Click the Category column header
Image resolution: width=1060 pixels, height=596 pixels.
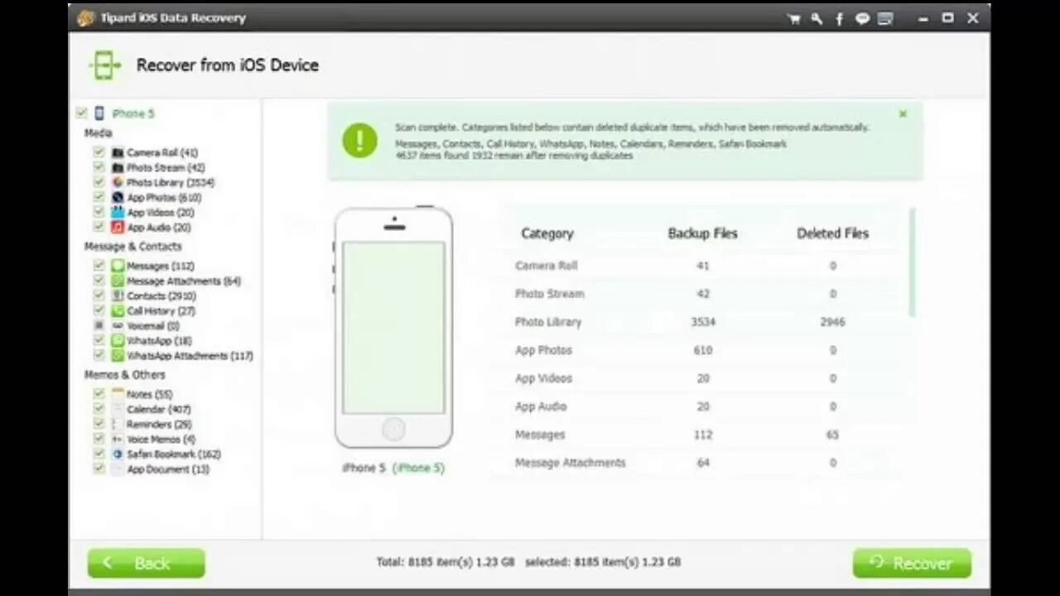point(547,233)
